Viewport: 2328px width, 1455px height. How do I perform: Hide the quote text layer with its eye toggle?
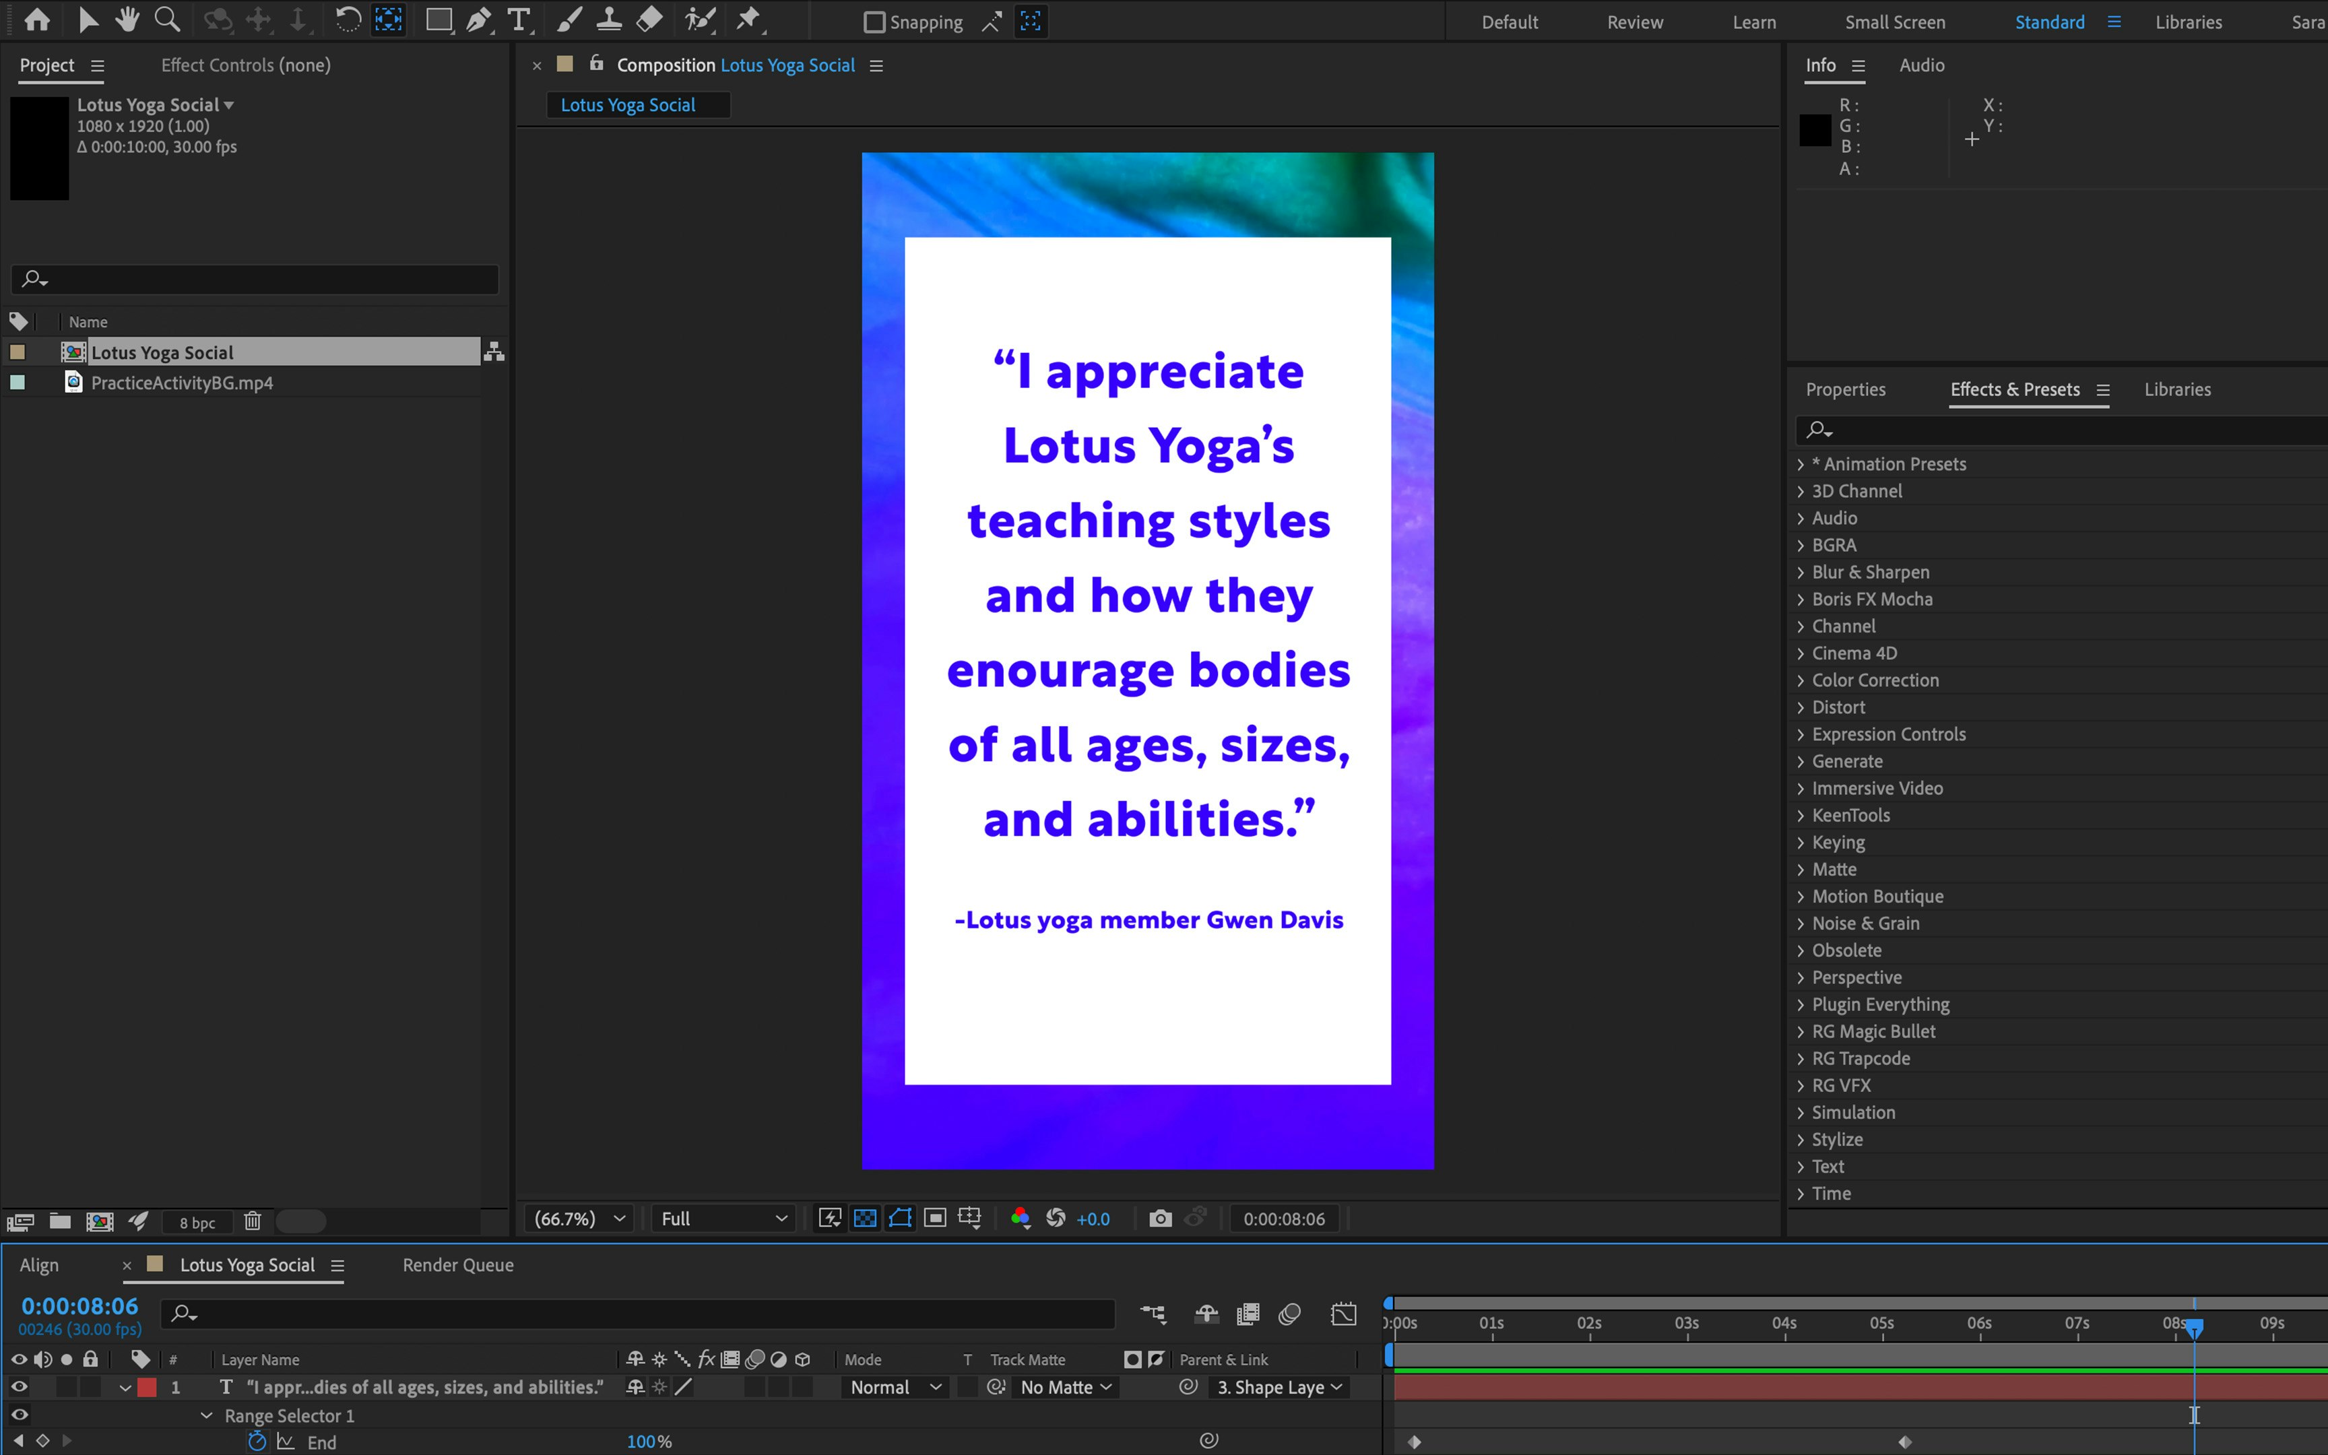[x=18, y=1387]
